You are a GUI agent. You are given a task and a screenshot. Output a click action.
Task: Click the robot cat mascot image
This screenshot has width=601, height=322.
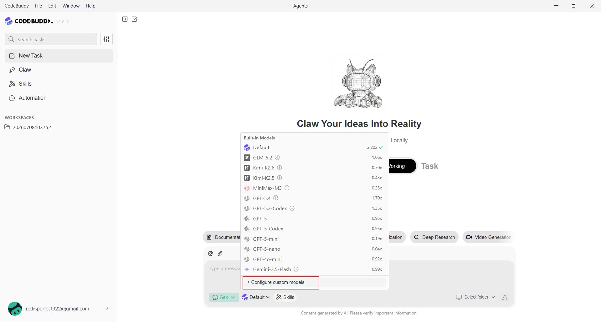point(359,83)
